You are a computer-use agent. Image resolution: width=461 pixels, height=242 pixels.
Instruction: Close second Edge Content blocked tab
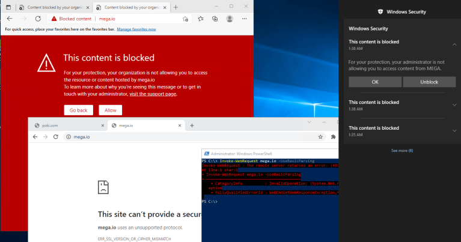(x=165, y=8)
